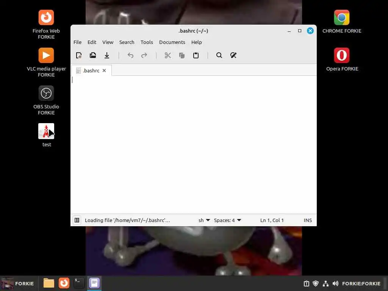Cut the selection with scissors icon
This screenshot has height=291, width=388.
pyautogui.click(x=168, y=55)
